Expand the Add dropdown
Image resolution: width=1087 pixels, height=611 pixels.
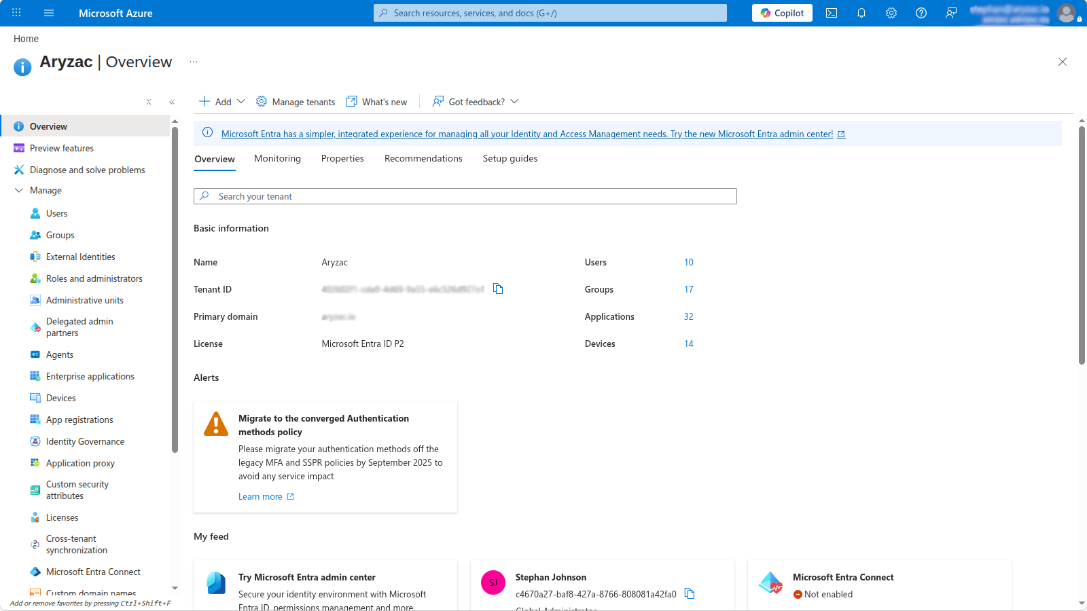(222, 102)
